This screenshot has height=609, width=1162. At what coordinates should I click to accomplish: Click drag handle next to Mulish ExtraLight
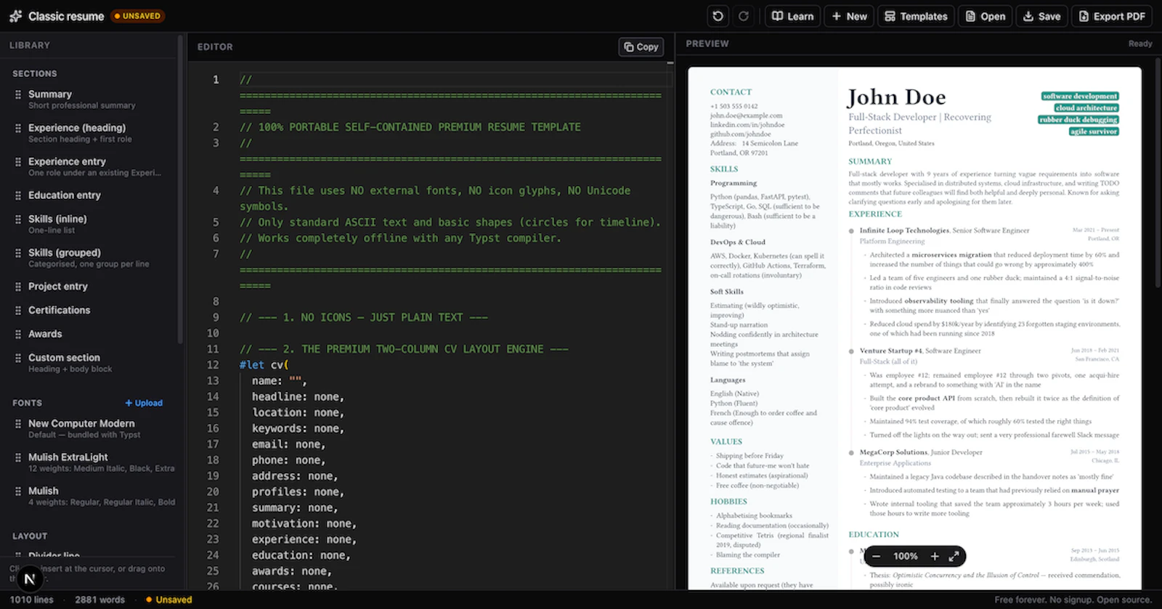(x=18, y=457)
